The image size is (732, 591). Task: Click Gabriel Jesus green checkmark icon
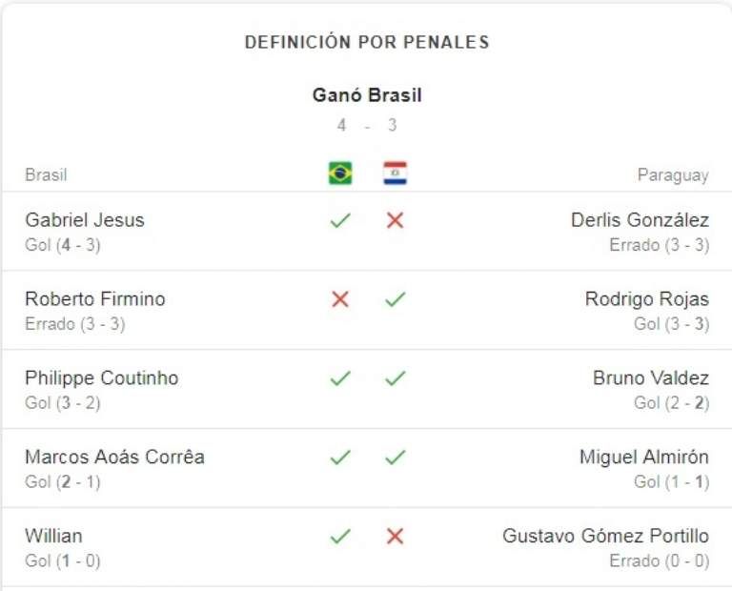click(340, 221)
